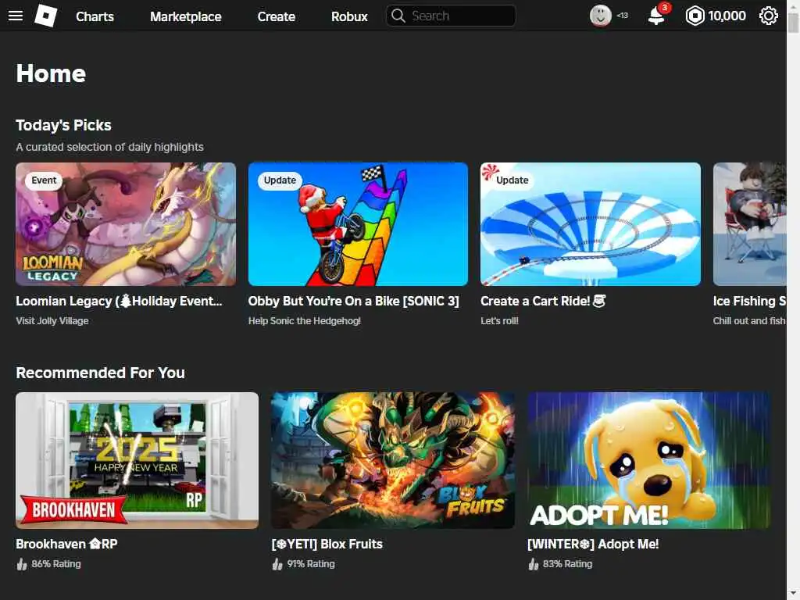Viewport: 800px width, 600px height.
Task: Click the Recommended For You heading
Action: [101, 373]
